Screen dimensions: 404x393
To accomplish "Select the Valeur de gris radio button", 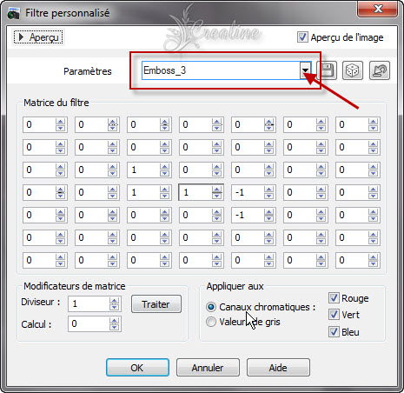I will pos(211,322).
